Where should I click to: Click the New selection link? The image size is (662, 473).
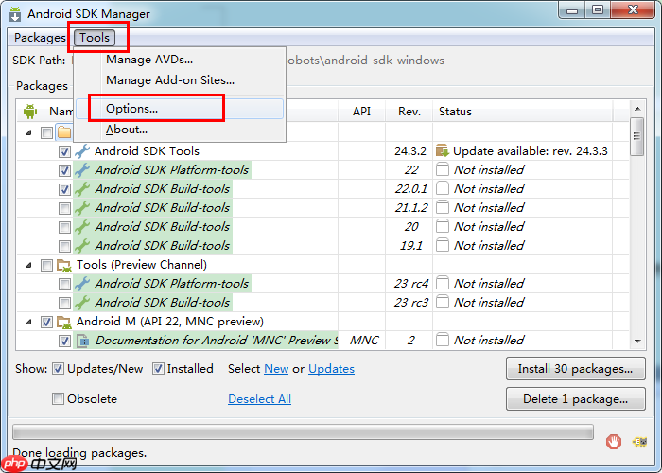coord(276,369)
